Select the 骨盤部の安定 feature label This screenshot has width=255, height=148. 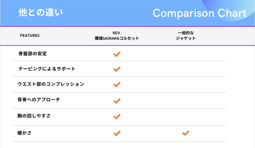(33, 54)
